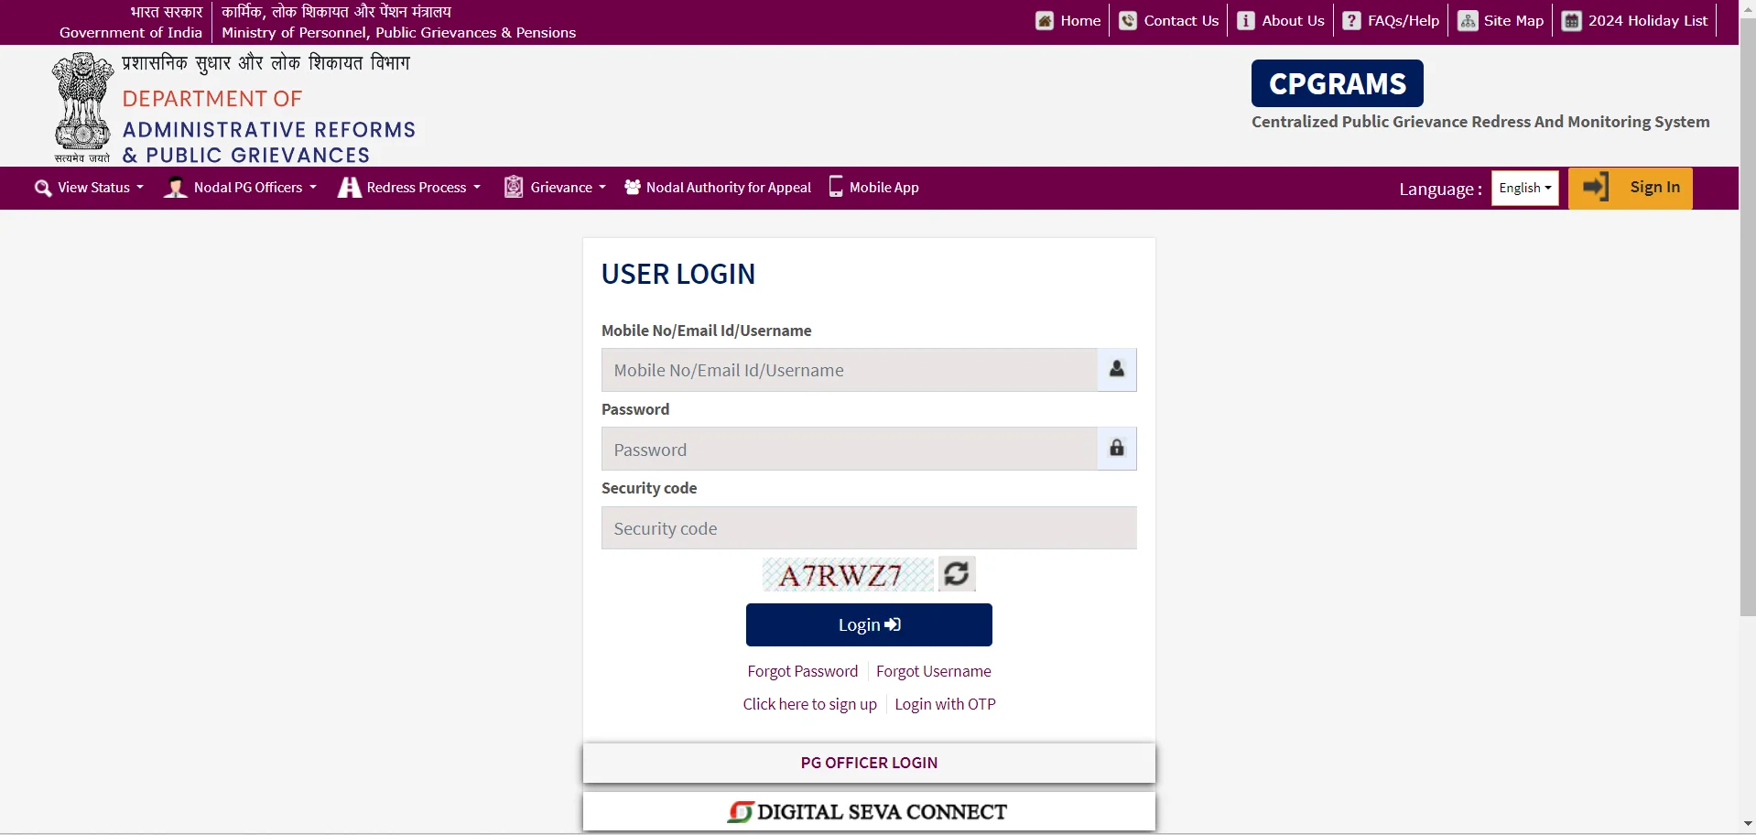The image size is (1756, 835).
Task: Click the CPGRAMS logo badge
Action: coord(1337,83)
